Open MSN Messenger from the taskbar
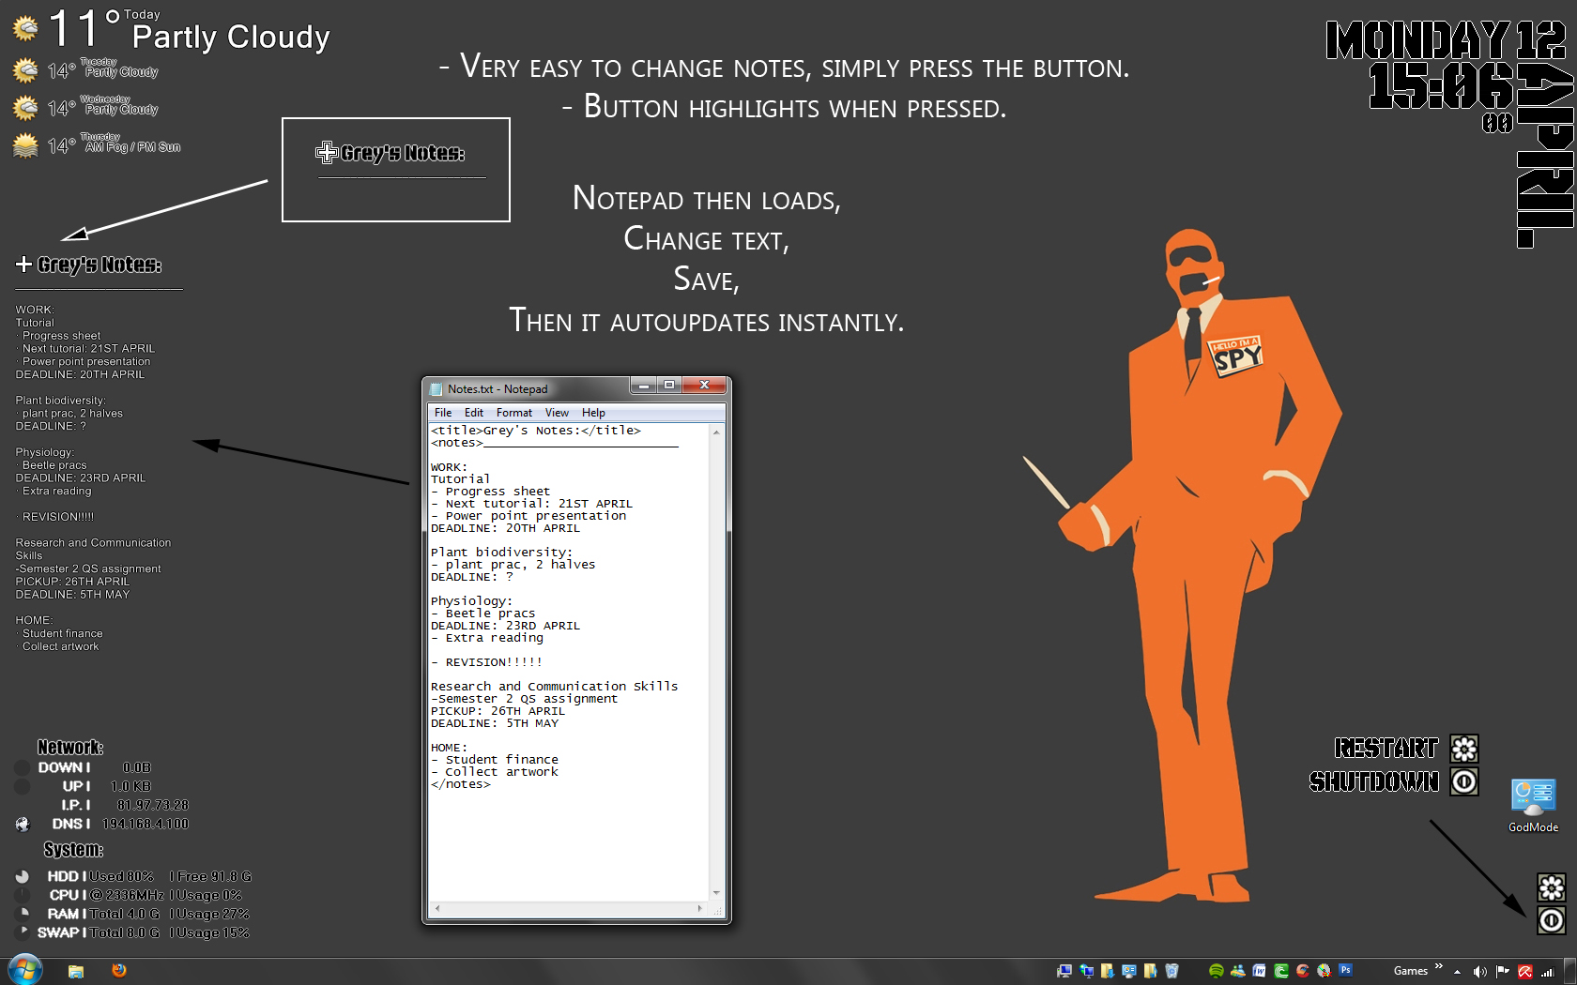This screenshot has height=985, width=1577. (1238, 971)
